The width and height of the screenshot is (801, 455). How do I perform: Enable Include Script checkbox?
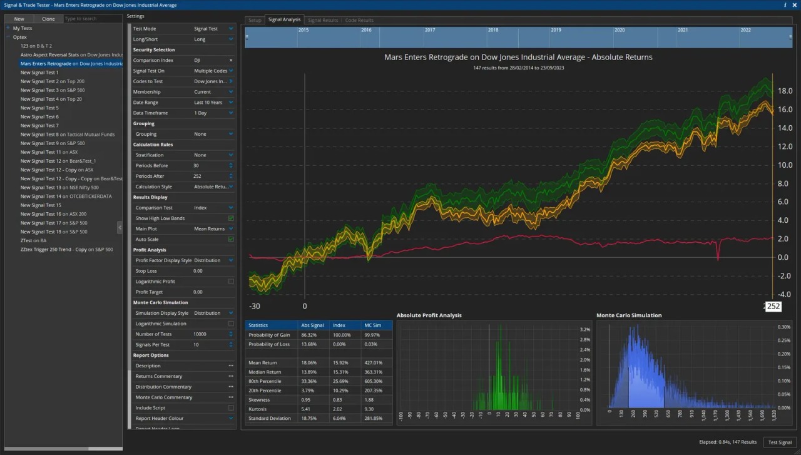pyautogui.click(x=231, y=408)
